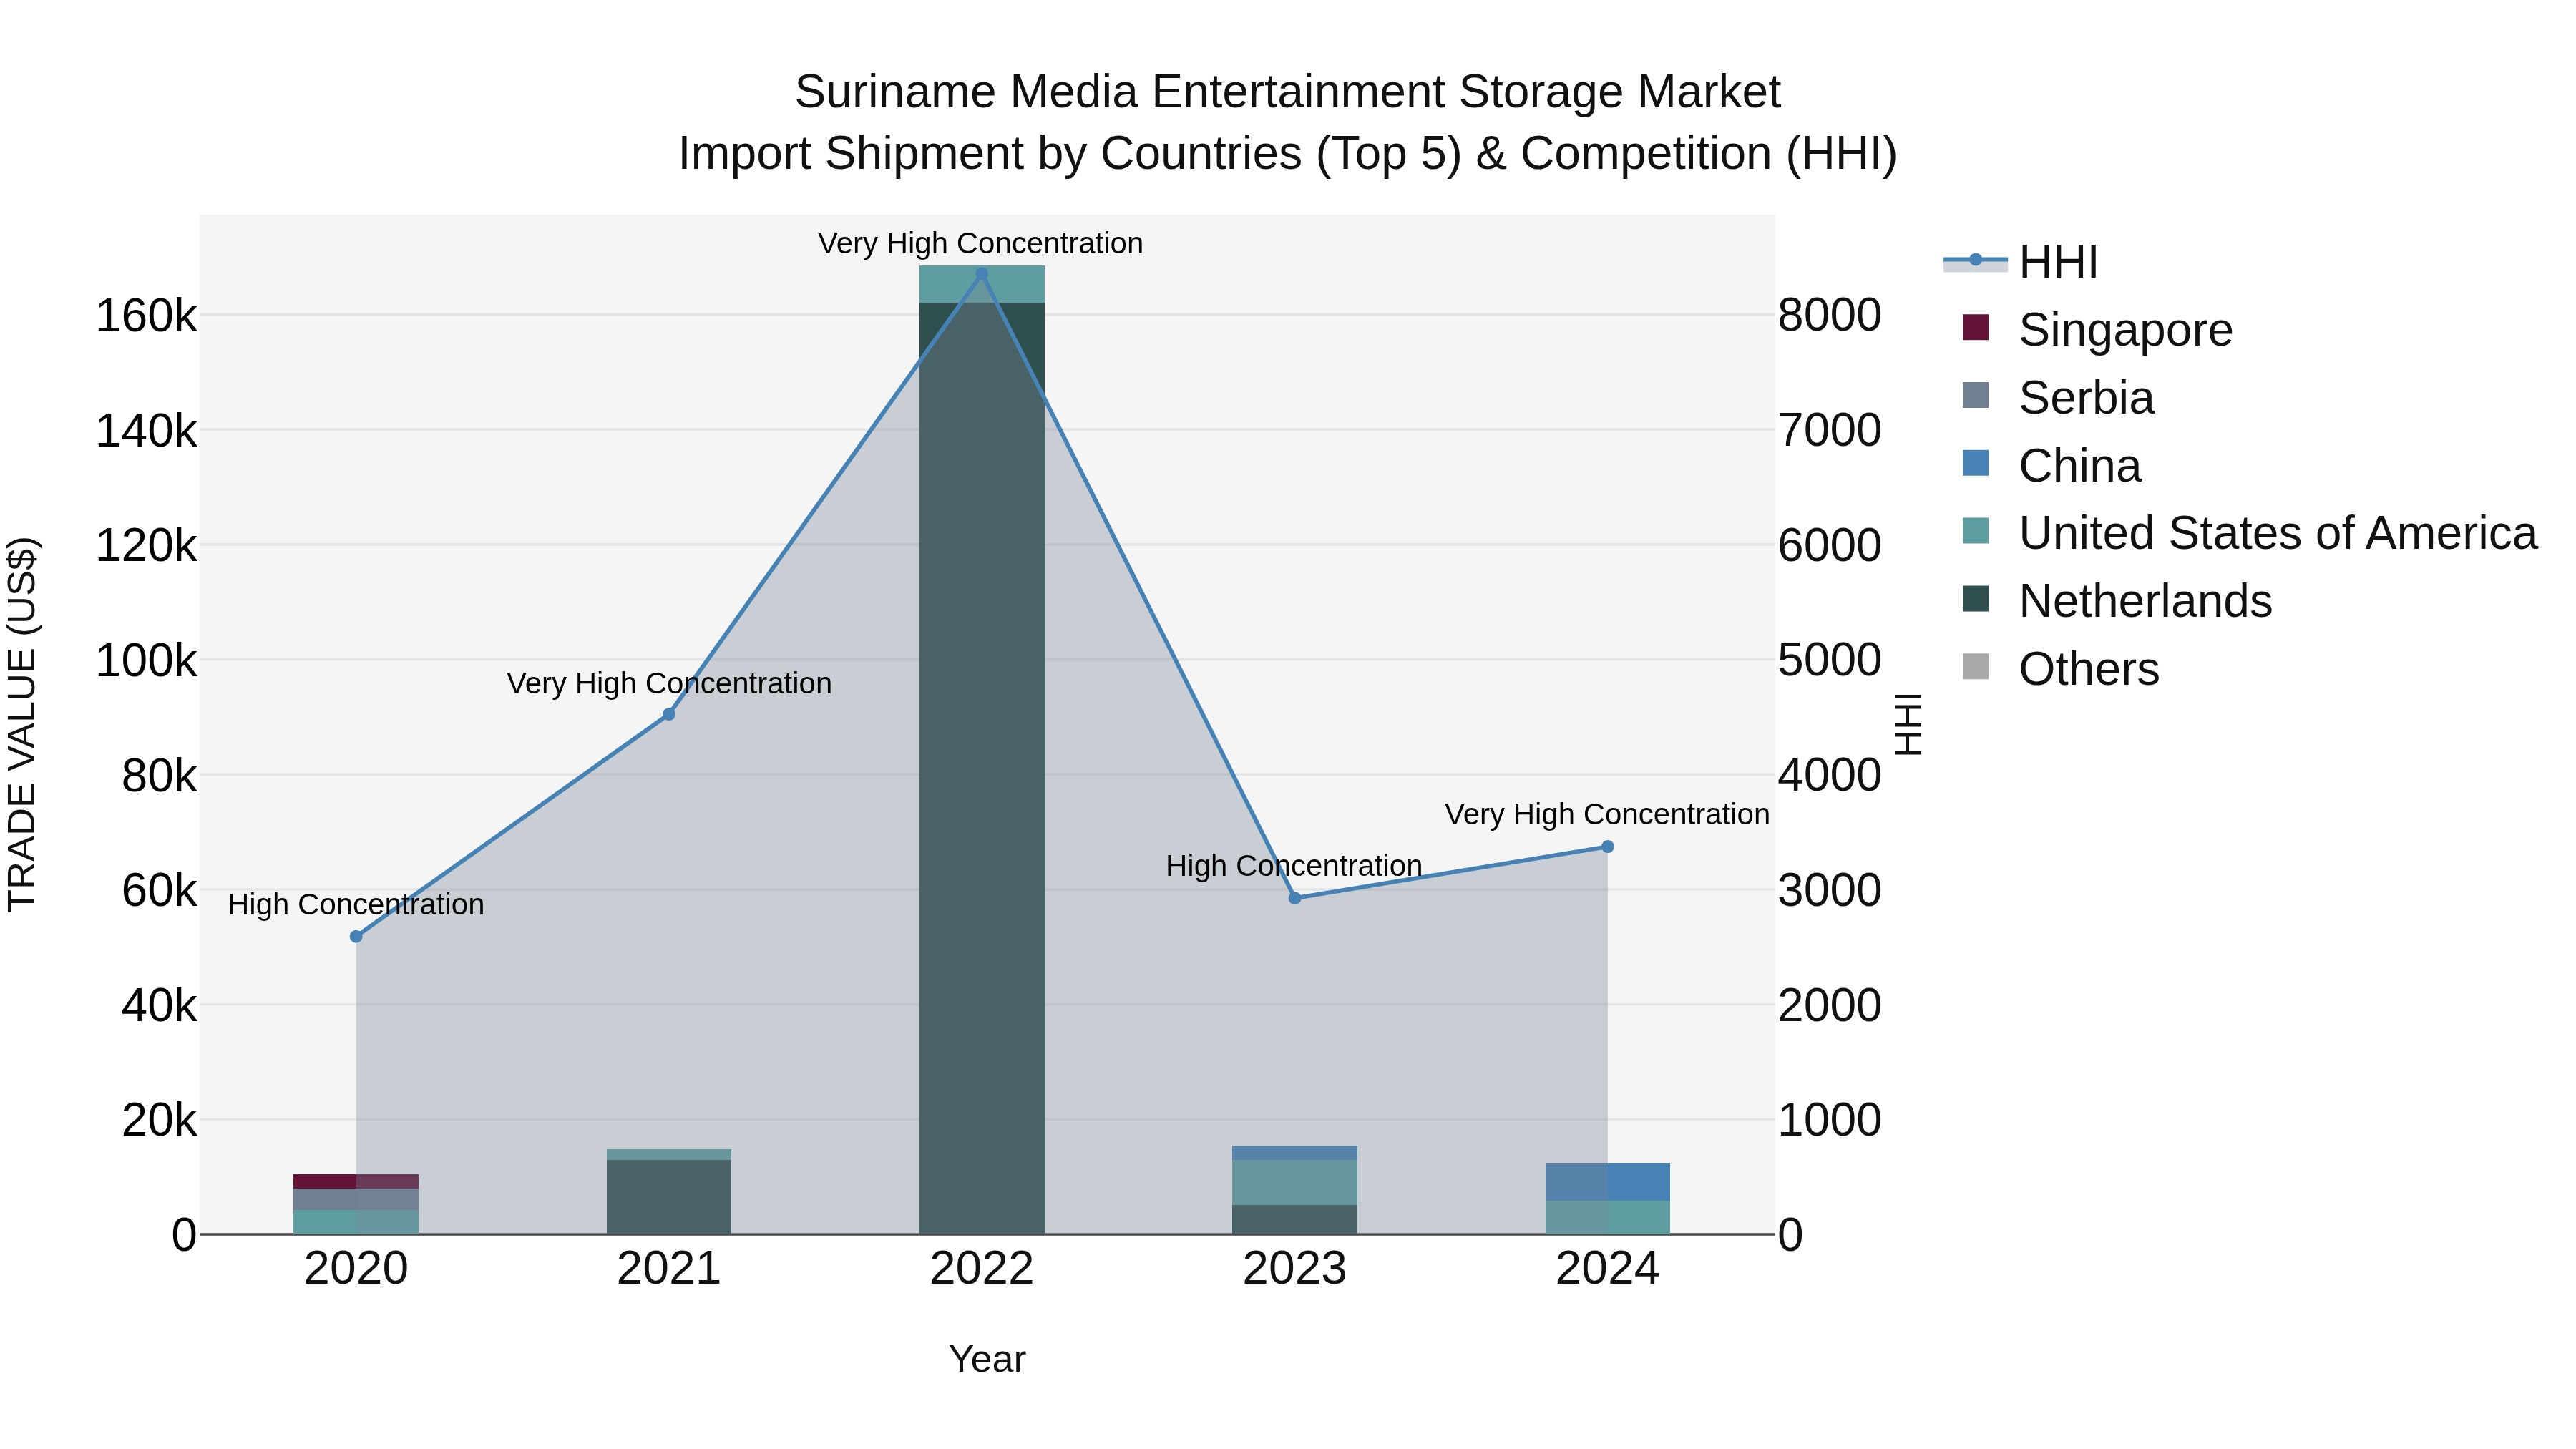Click the Singapore segment of the 2020 bar

click(356, 1181)
